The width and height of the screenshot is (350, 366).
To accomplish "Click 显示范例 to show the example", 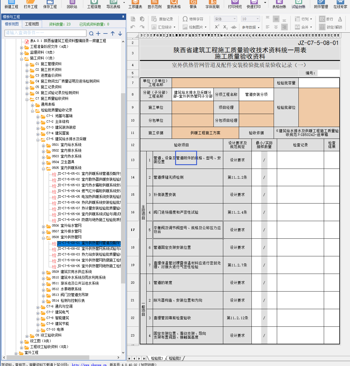I will 155,4.
